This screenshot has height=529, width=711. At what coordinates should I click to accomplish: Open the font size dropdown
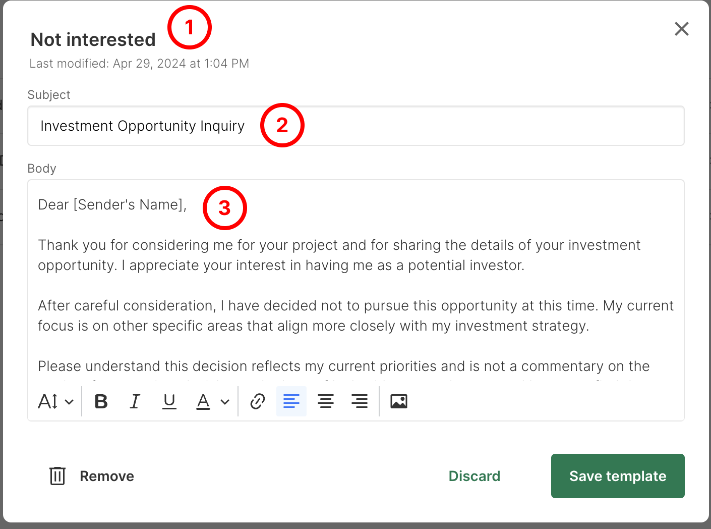[56, 401]
